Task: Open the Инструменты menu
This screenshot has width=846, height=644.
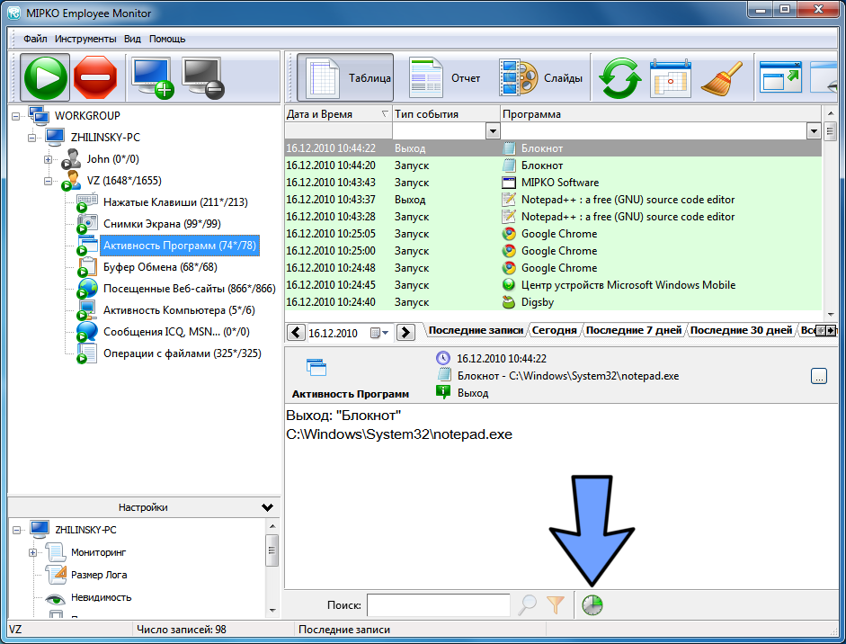Action: [85, 39]
